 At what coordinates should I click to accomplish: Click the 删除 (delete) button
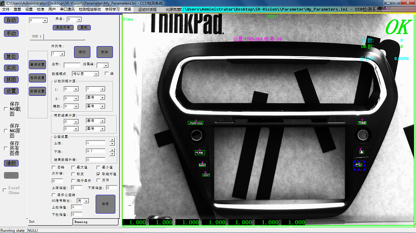coord(104,51)
